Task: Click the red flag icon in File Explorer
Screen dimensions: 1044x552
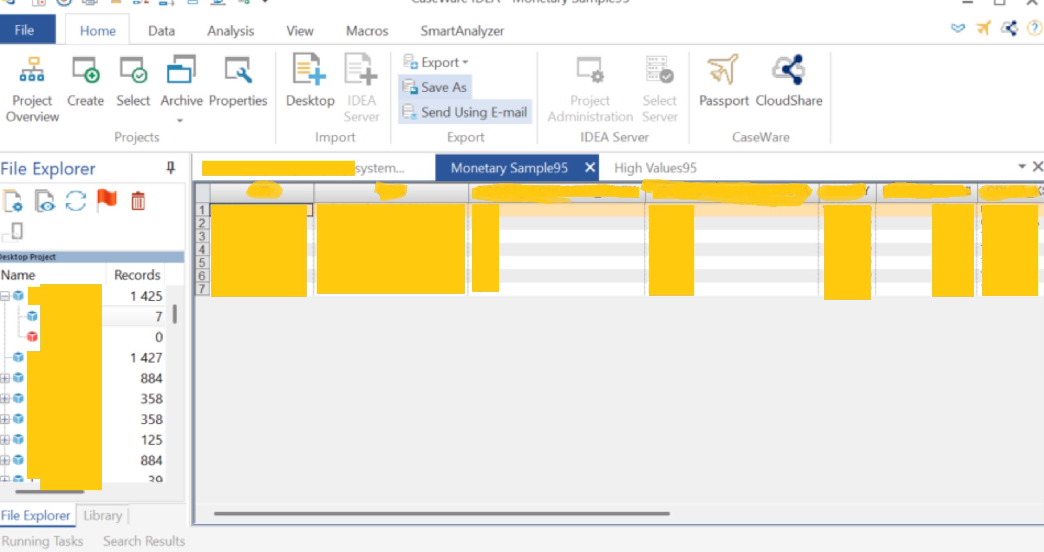Action: (107, 200)
